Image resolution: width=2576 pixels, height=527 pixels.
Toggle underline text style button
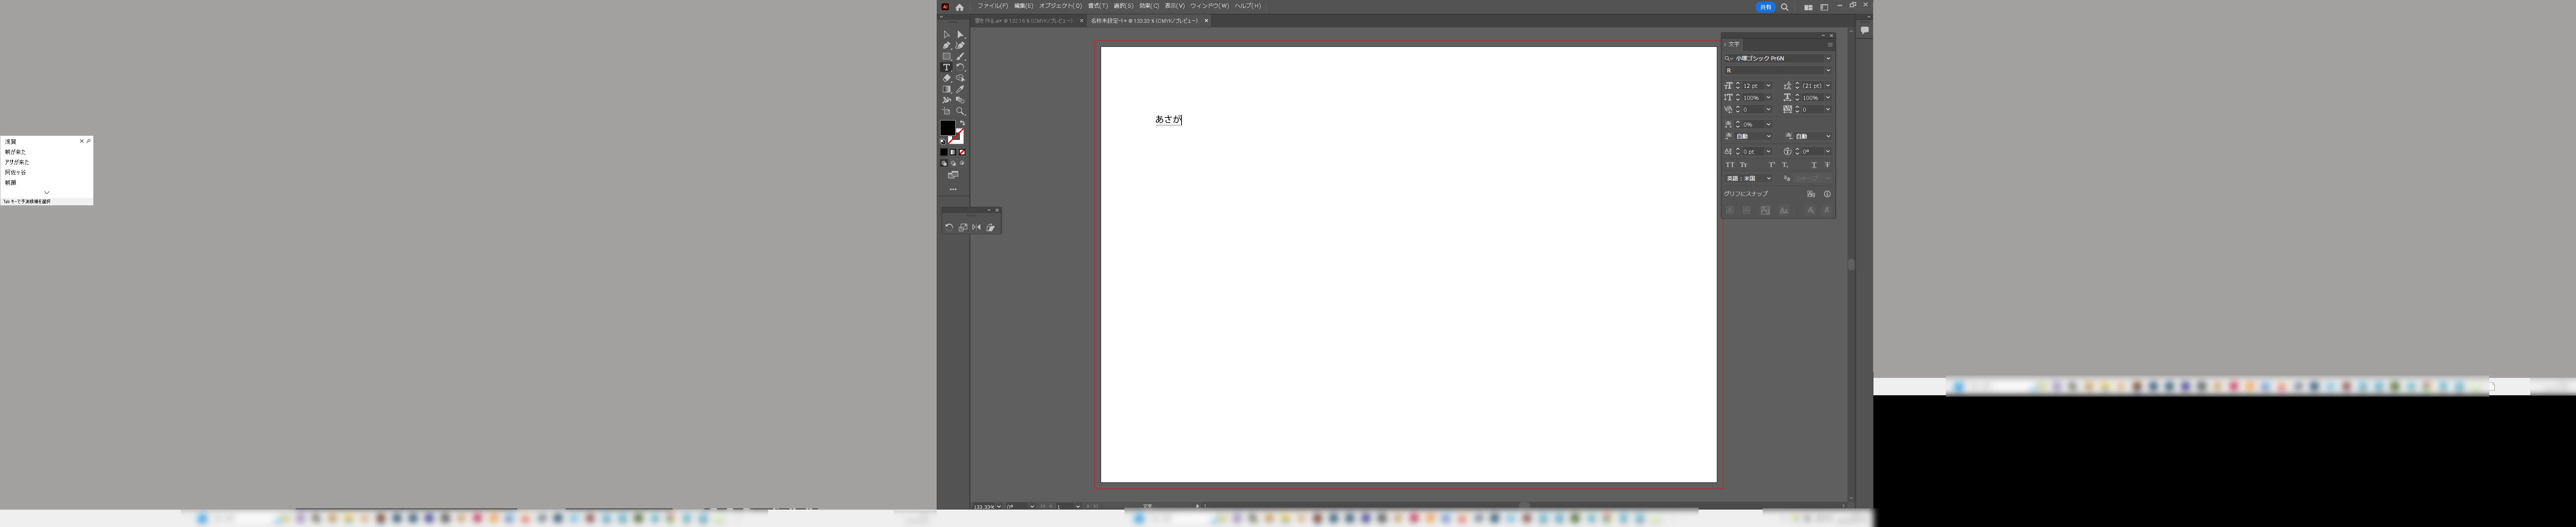[x=1814, y=165]
